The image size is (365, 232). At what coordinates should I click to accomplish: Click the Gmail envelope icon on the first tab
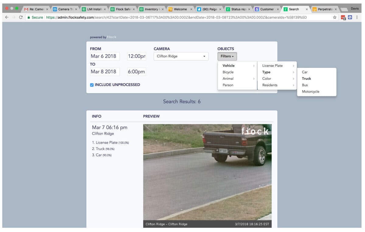coord(25,9)
